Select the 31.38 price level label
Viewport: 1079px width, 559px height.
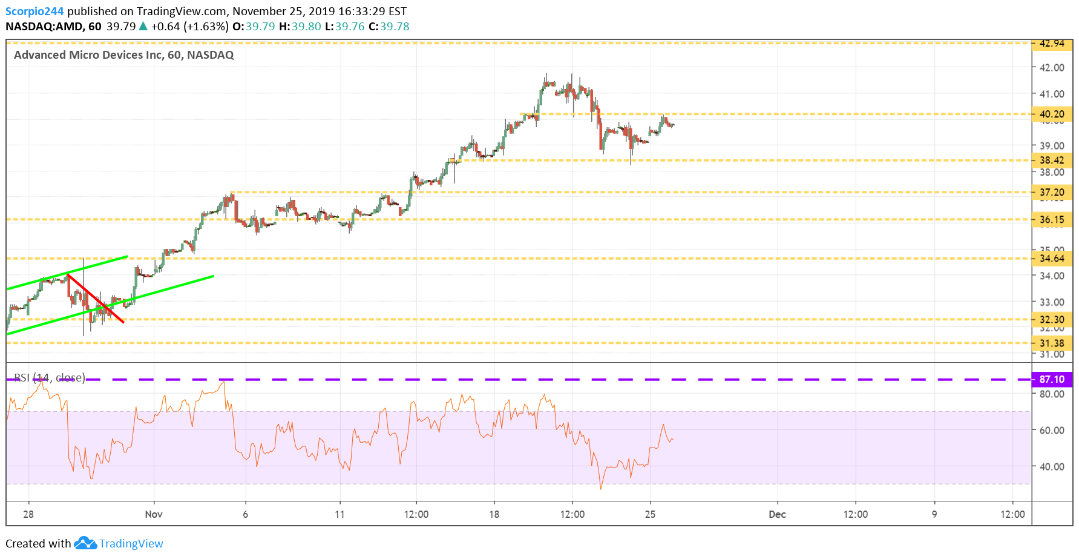pyautogui.click(x=1052, y=343)
